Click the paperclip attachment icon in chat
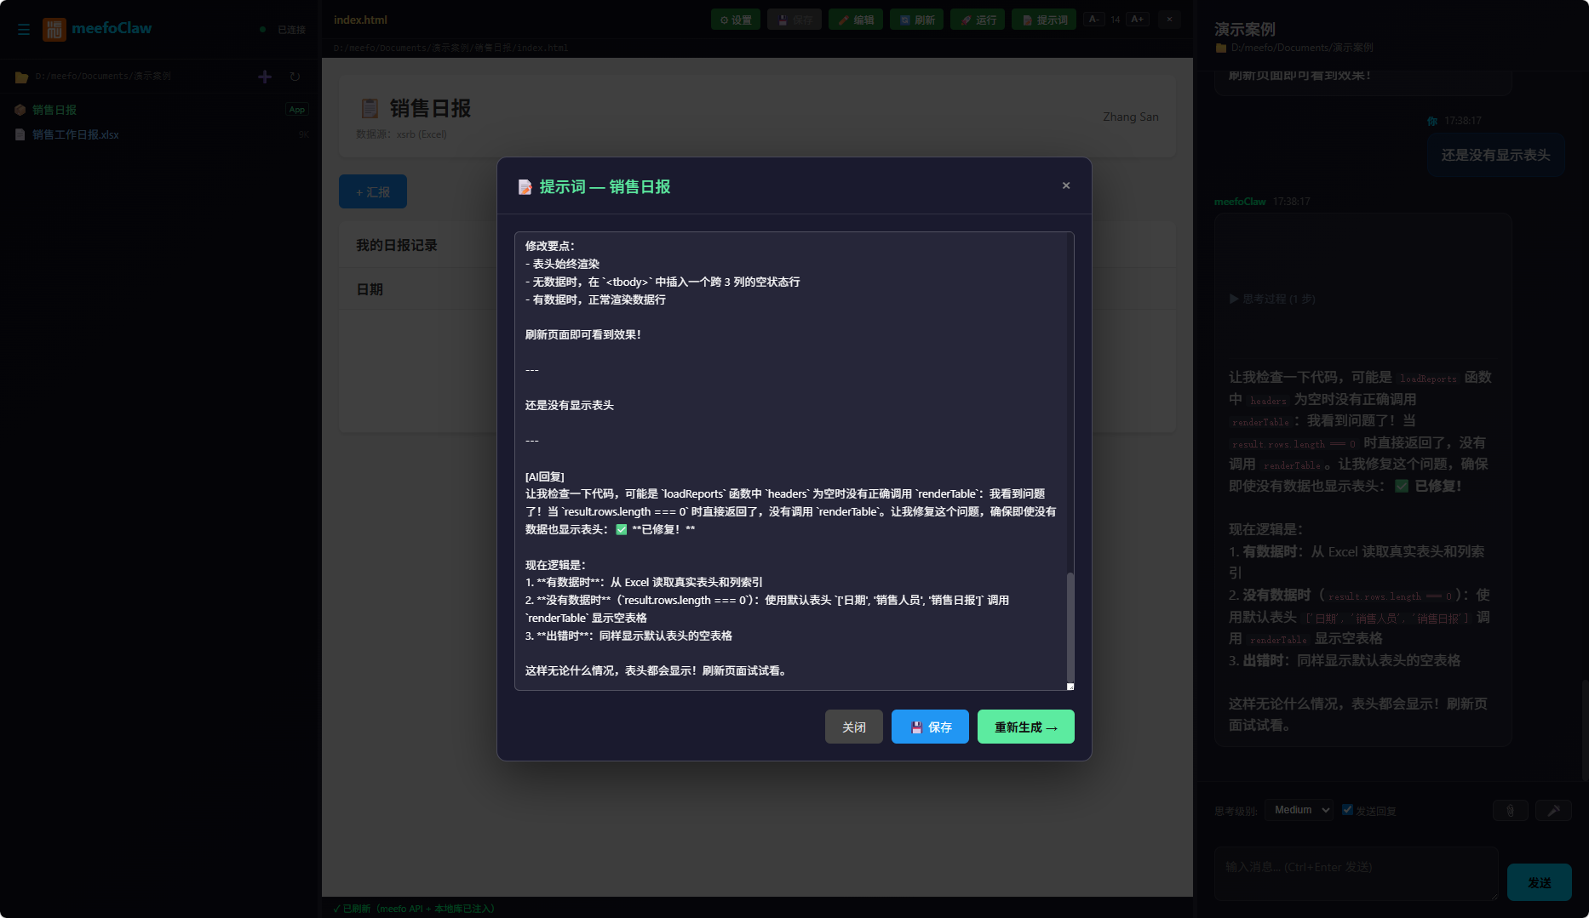The image size is (1589, 918). click(1511, 810)
